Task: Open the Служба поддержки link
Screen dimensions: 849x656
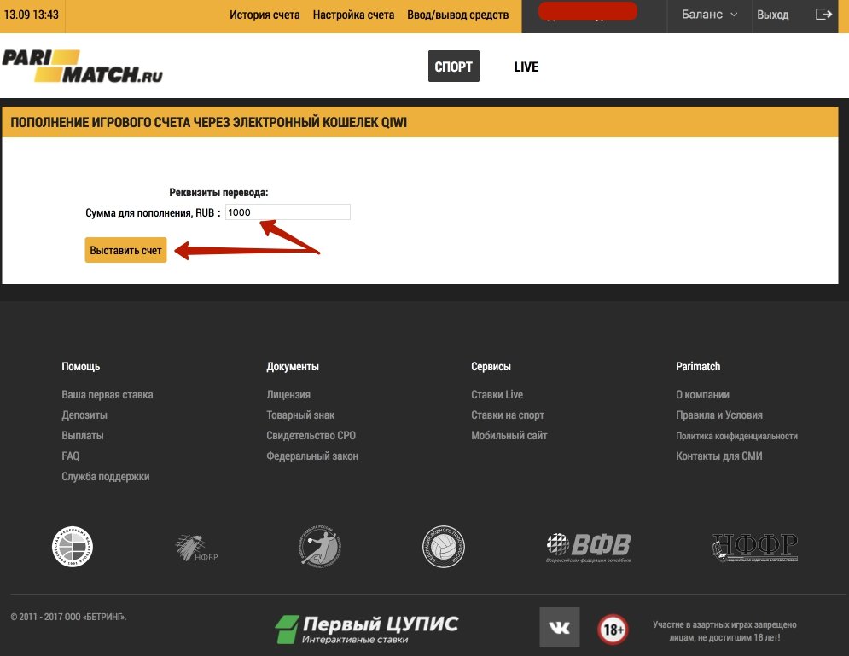Action: click(x=106, y=477)
